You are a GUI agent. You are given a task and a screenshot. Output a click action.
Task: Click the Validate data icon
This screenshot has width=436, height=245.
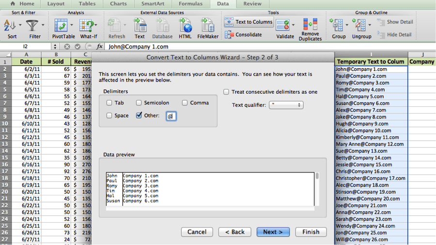pyautogui.click(x=283, y=24)
